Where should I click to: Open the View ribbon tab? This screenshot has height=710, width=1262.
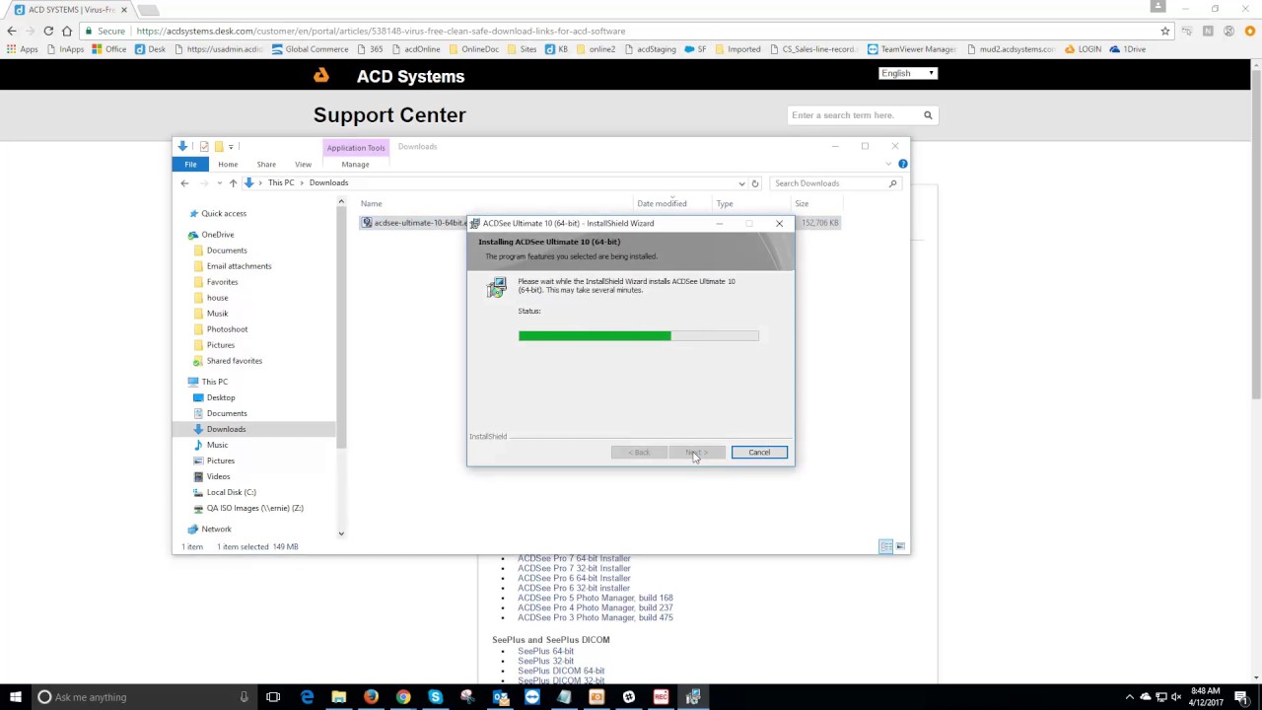coord(303,164)
